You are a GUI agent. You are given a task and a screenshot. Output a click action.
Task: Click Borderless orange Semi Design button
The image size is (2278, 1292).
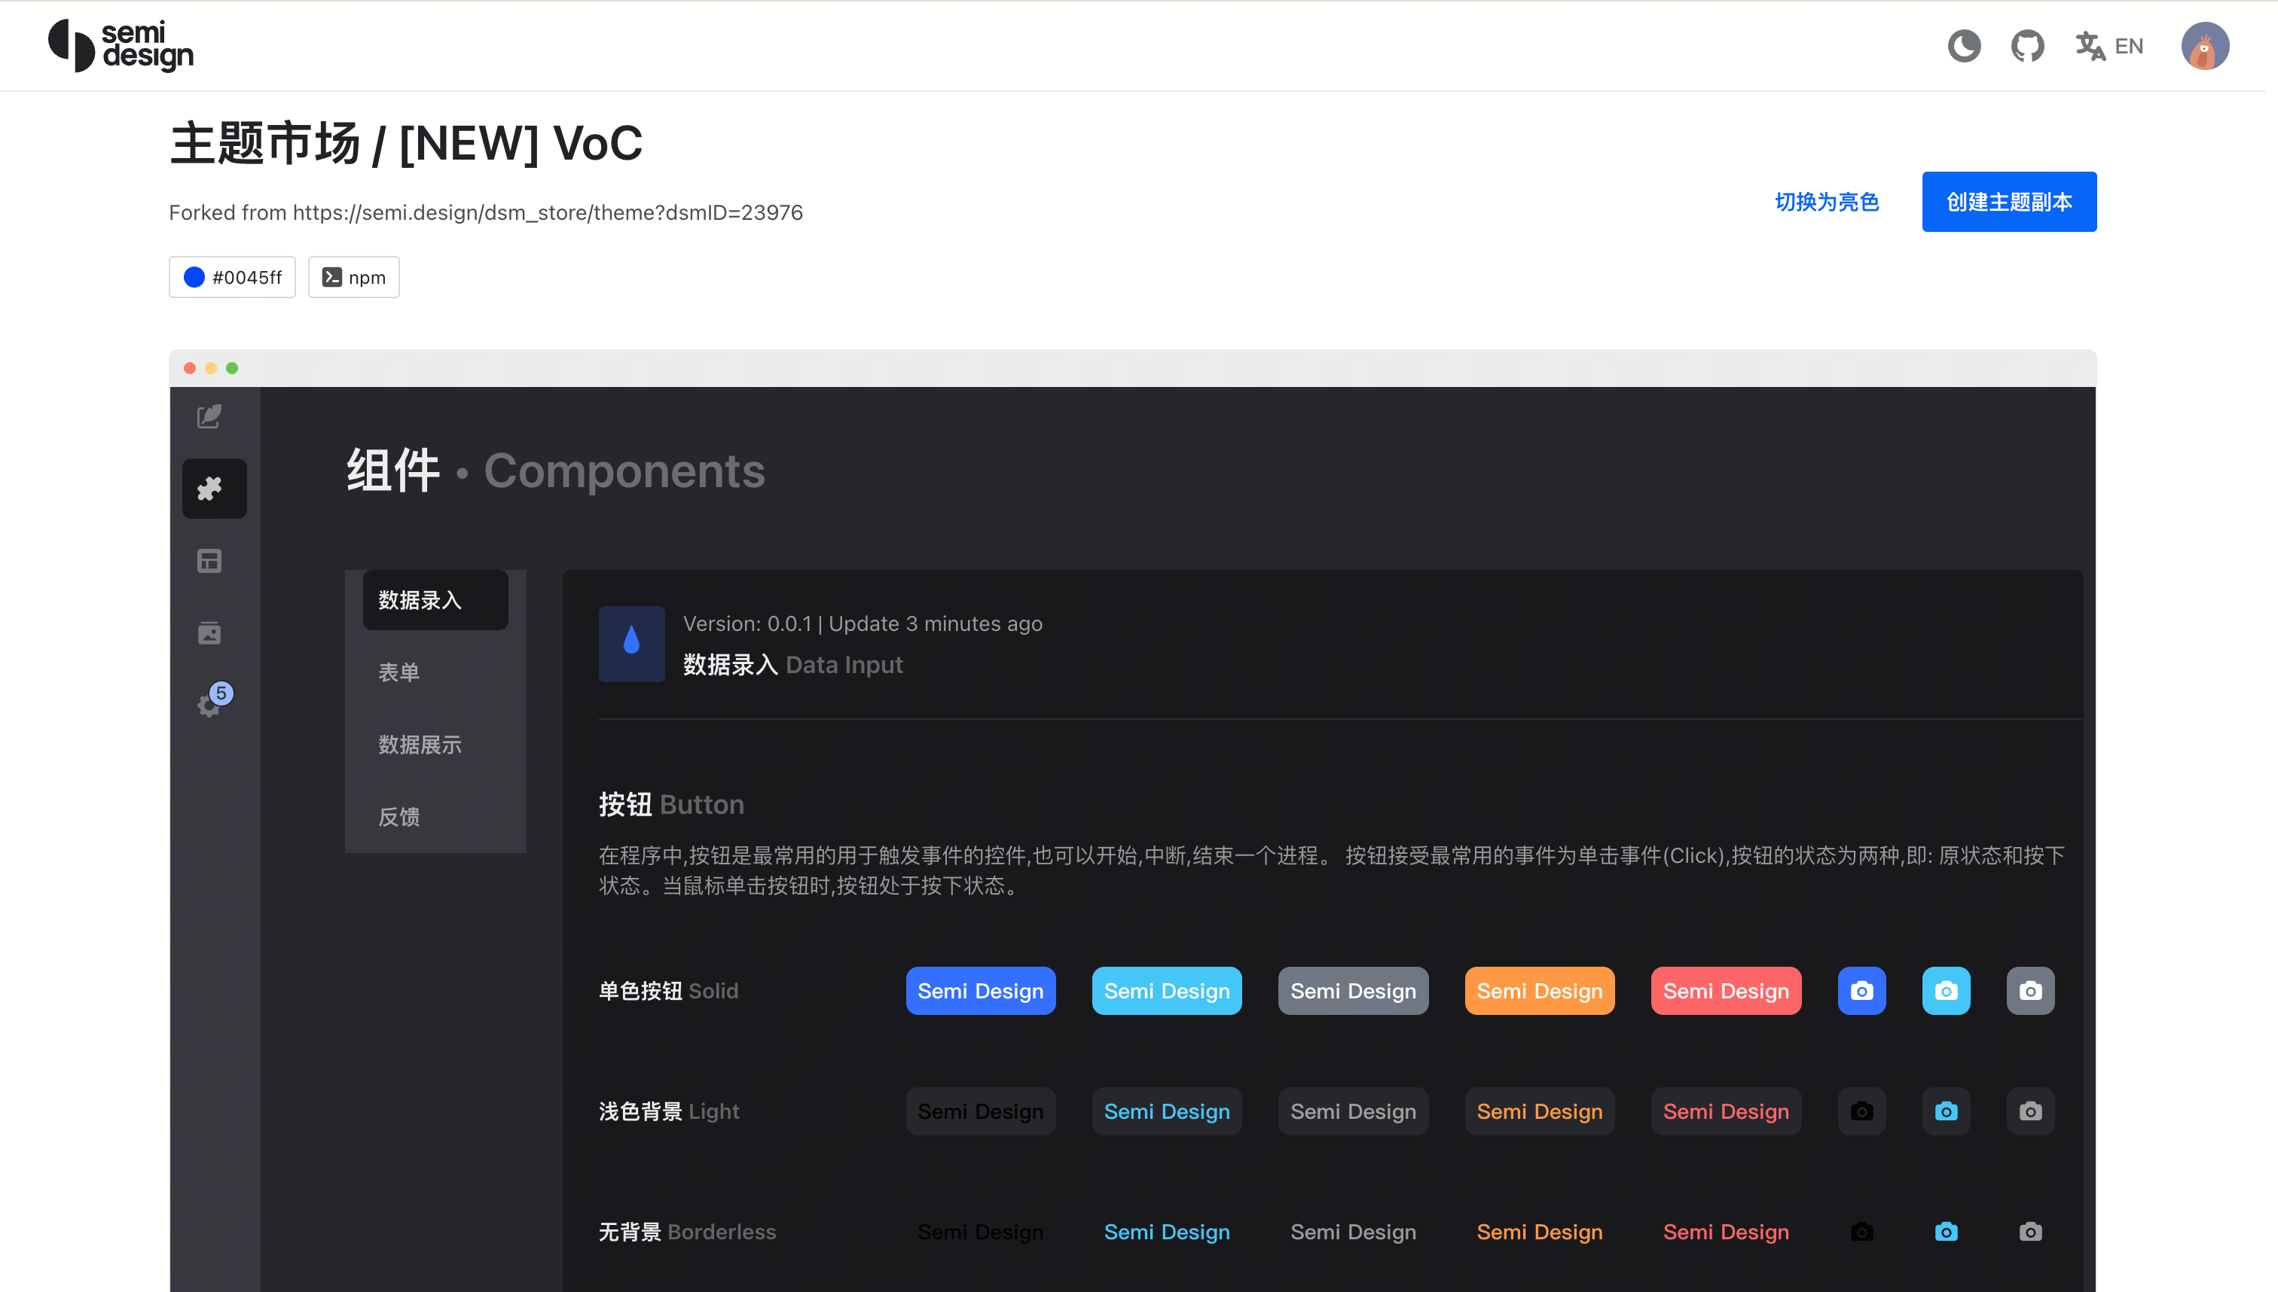1539,1232
